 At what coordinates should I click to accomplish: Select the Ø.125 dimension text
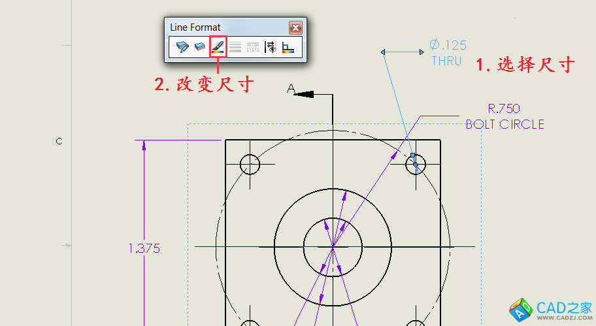448,45
